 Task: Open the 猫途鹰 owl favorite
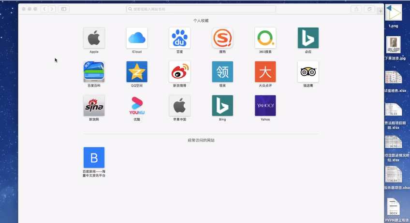click(308, 72)
